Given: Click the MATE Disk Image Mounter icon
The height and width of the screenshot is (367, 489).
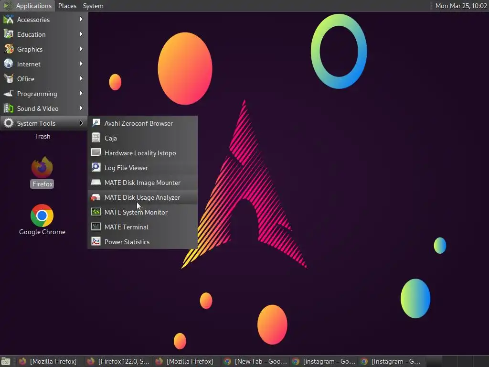Looking at the screenshot, I should tap(96, 182).
